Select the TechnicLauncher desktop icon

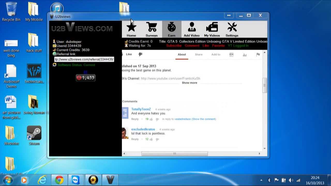pos(34,74)
